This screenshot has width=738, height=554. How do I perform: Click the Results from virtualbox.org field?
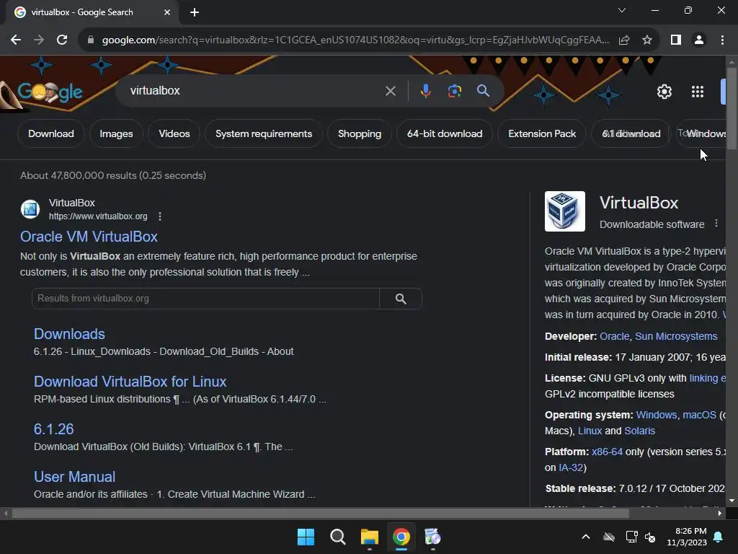point(205,299)
